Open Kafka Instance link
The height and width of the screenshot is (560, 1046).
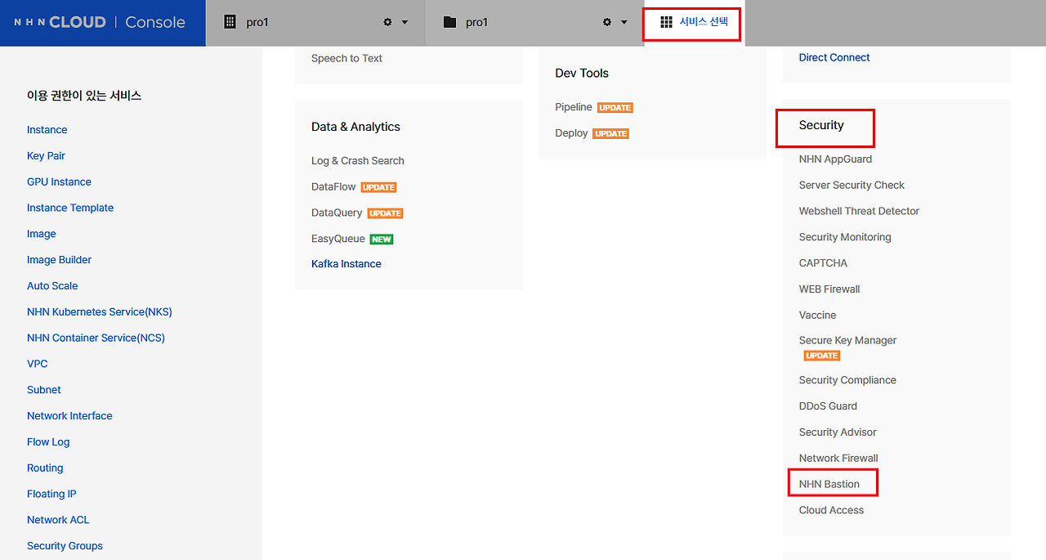click(346, 264)
